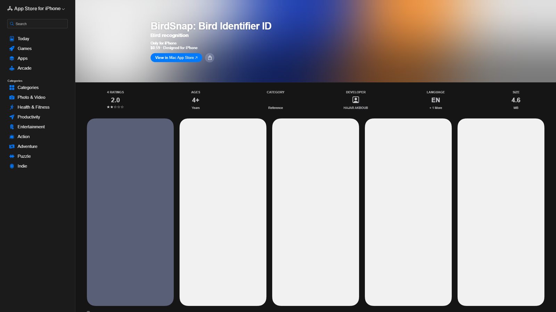Click the share icon button
556x312 pixels.
point(210,58)
